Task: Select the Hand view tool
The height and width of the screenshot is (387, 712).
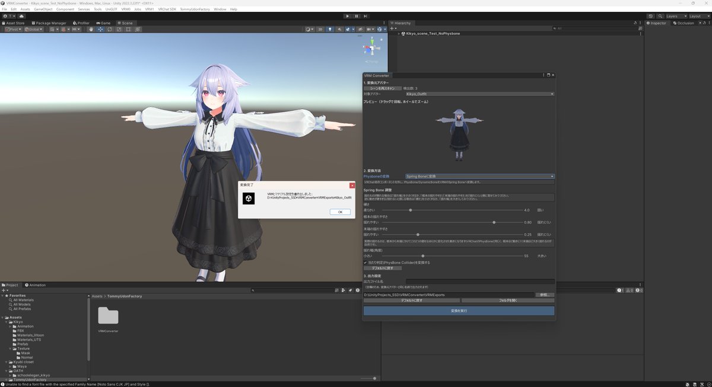Action: (91, 29)
